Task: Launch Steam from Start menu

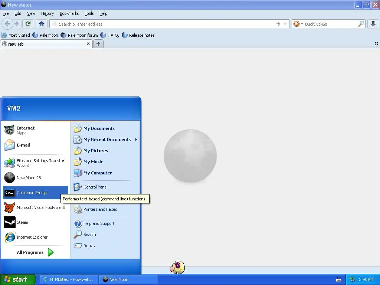Action: (35, 222)
